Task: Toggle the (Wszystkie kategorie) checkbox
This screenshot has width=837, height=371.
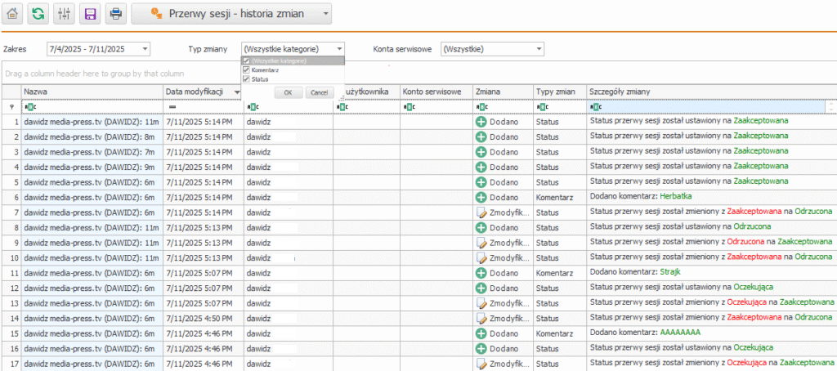Action: click(x=246, y=60)
